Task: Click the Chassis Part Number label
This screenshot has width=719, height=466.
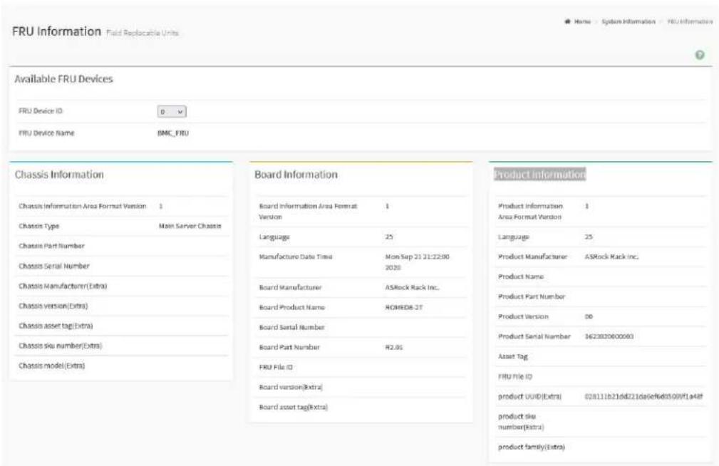Action: [x=51, y=246]
